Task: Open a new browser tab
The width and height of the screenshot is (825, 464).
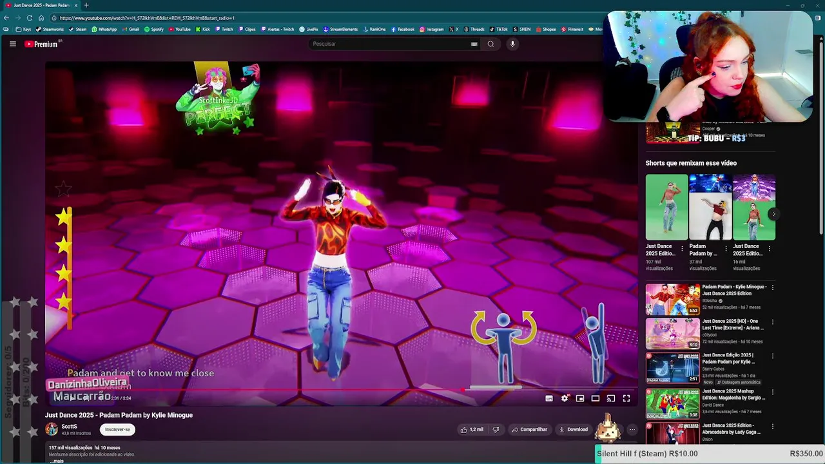Action: point(86,5)
